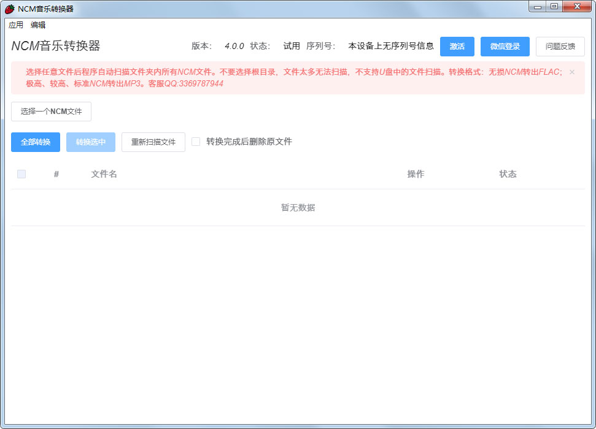Dismiss the pink notice banner with its × button
Screen dimensions: 596x429
[571, 72]
